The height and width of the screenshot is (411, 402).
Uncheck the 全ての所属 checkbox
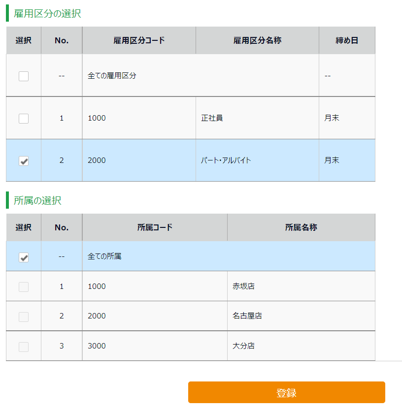click(24, 257)
